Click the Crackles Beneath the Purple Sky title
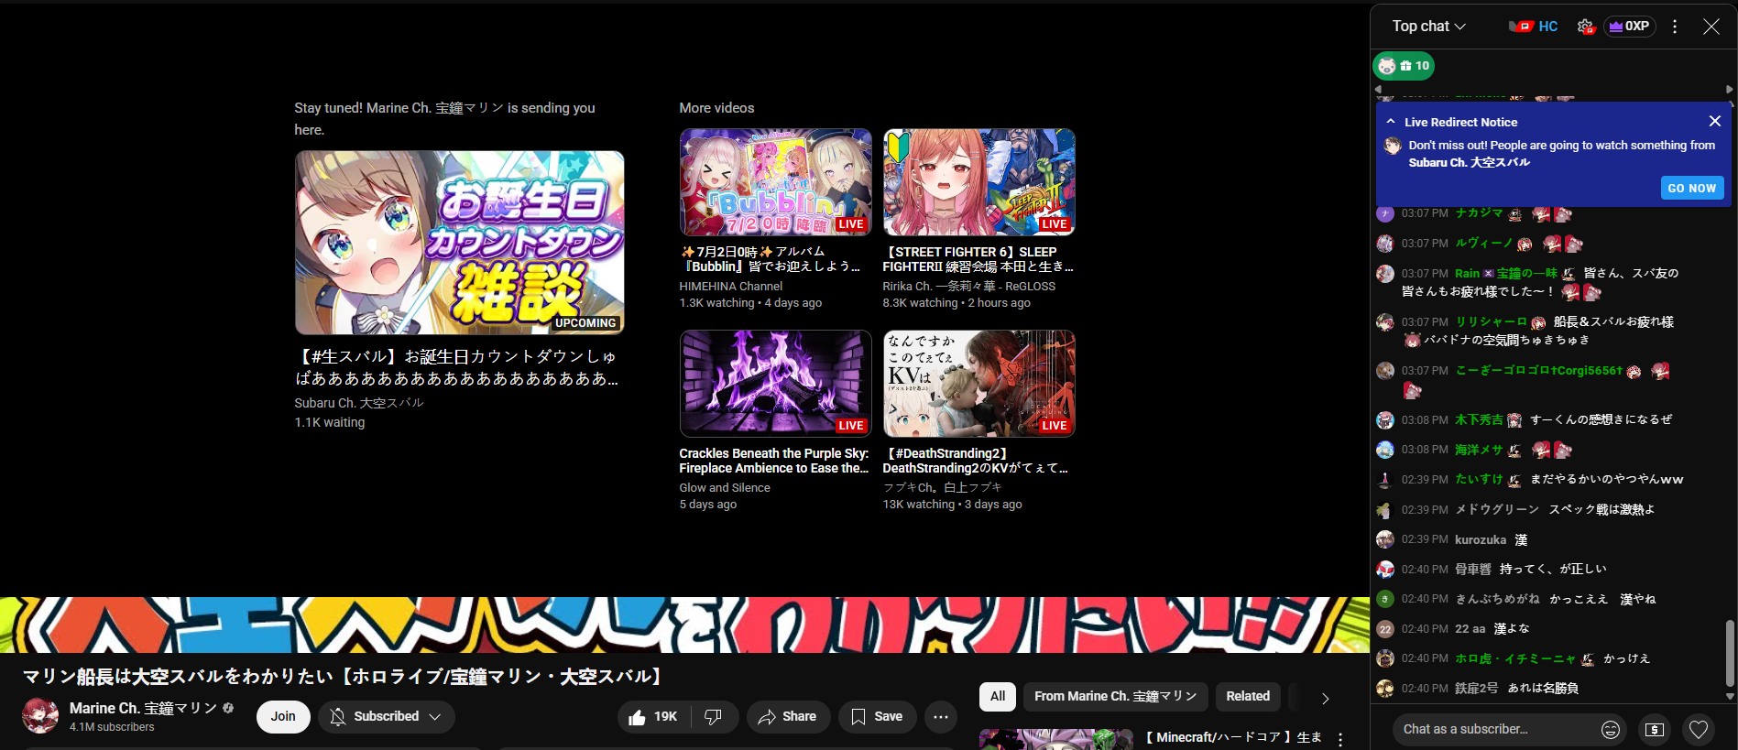The width and height of the screenshot is (1738, 750). (774, 461)
